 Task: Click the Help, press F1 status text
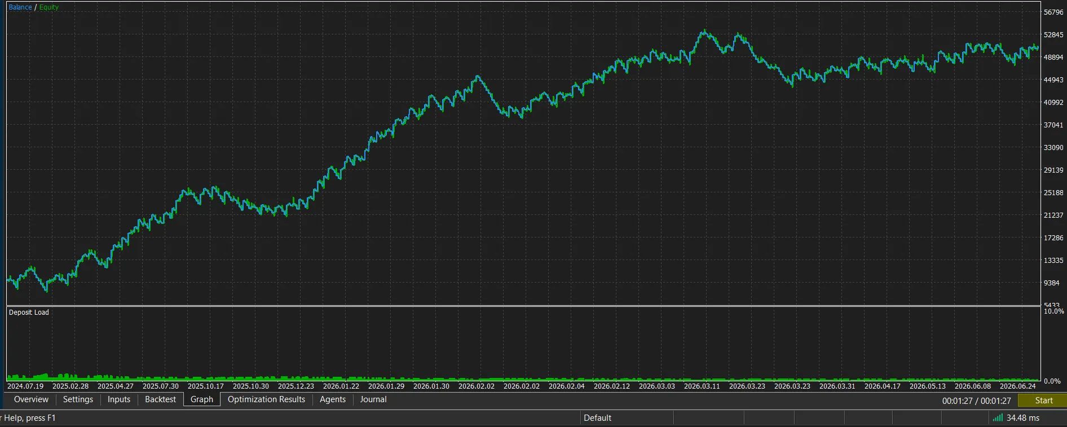pyautogui.click(x=30, y=418)
